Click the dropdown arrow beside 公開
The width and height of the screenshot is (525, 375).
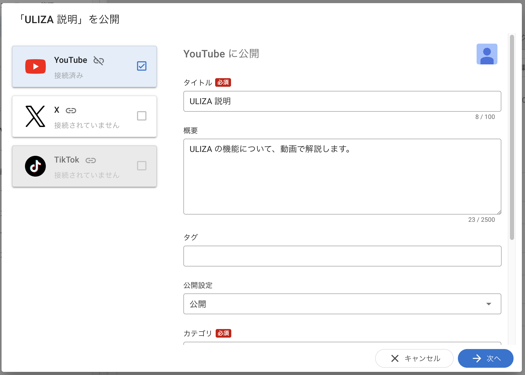click(x=489, y=304)
